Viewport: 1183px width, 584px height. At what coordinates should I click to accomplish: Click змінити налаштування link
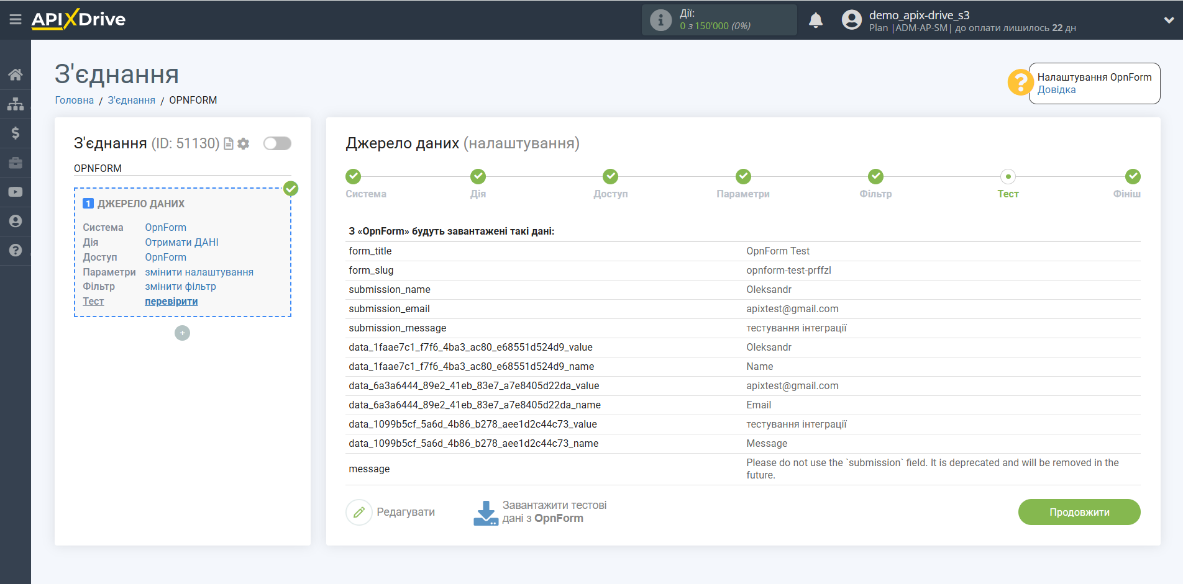coord(199,272)
